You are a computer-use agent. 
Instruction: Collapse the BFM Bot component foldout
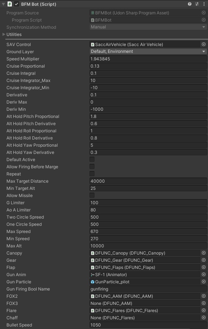click(3, 4)
